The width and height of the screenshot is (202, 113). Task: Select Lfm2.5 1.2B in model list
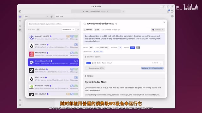[x=53, y=79]
